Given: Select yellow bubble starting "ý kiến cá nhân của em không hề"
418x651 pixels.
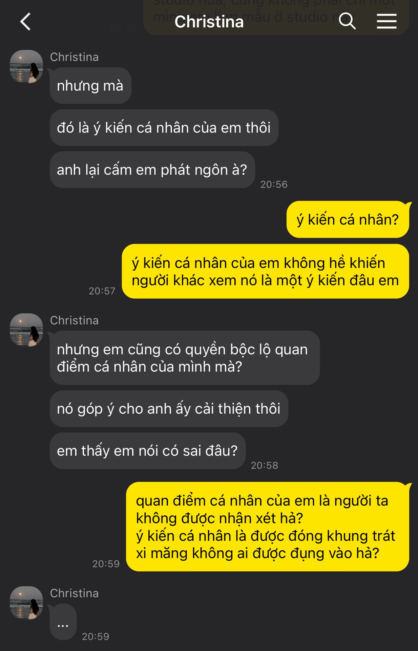Looking at the screenshot, I should coord(265,272).
